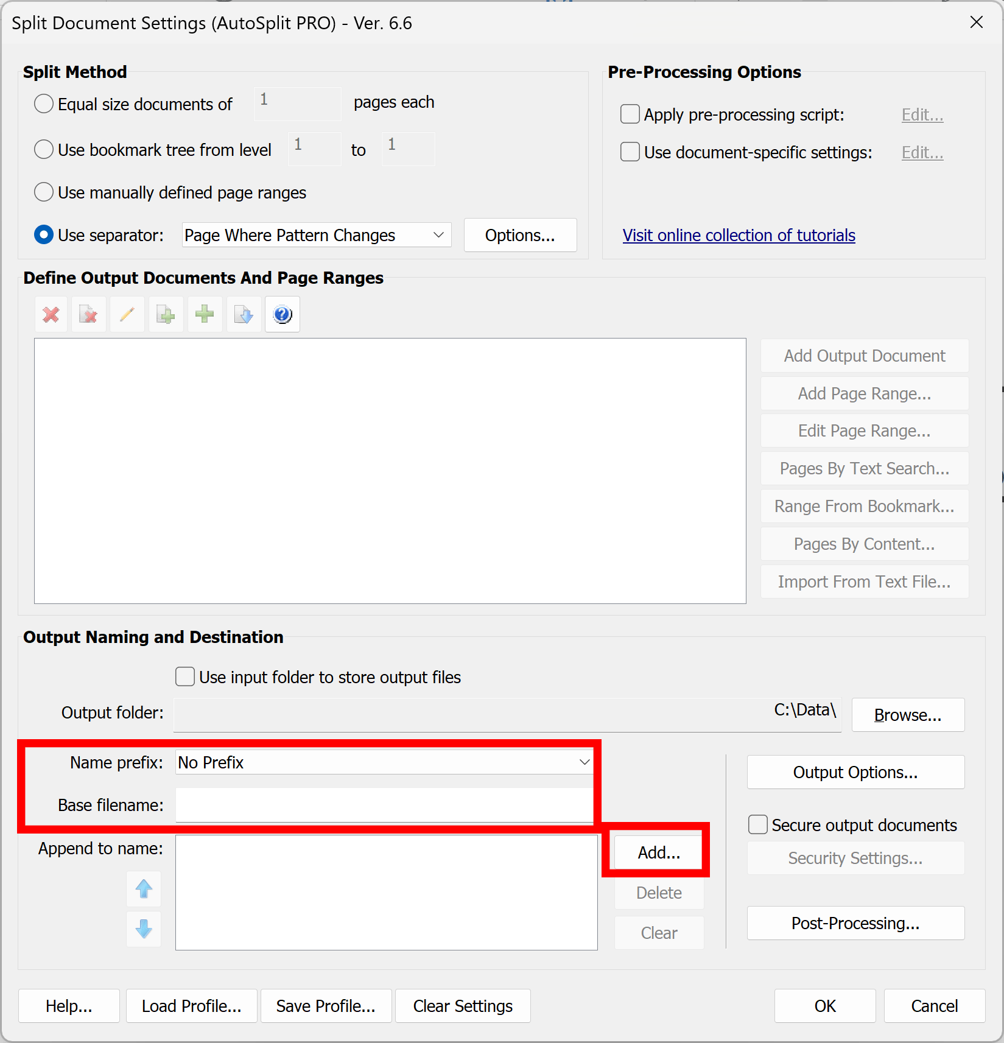Click the red X delete icon

[x=51, y=314]
